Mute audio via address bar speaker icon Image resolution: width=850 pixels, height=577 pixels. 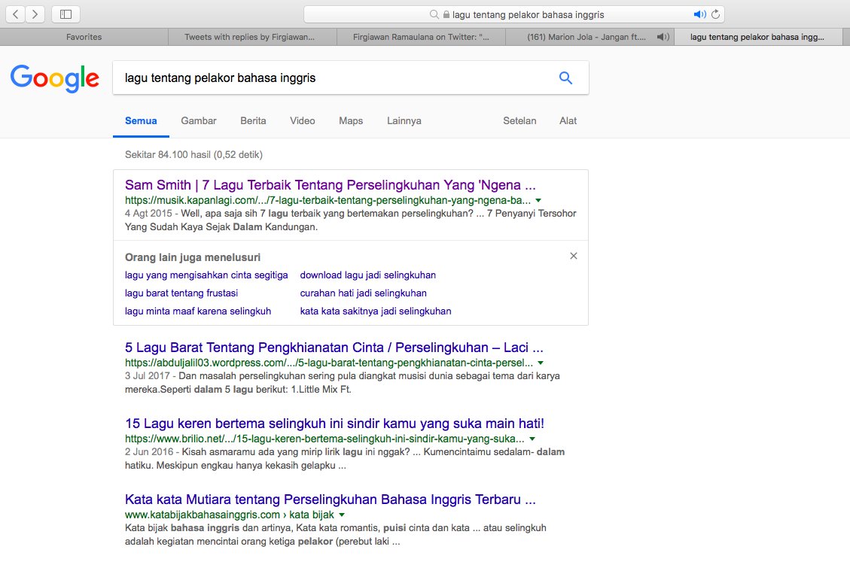(x=700, y=14)
